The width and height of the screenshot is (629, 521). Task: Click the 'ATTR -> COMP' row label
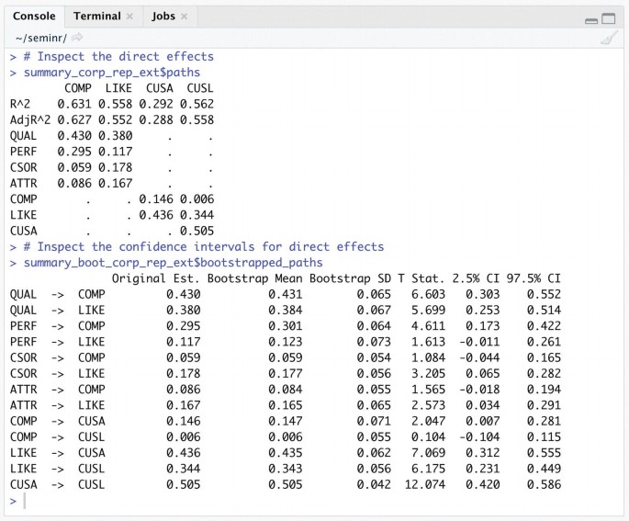tap(57, 390)
